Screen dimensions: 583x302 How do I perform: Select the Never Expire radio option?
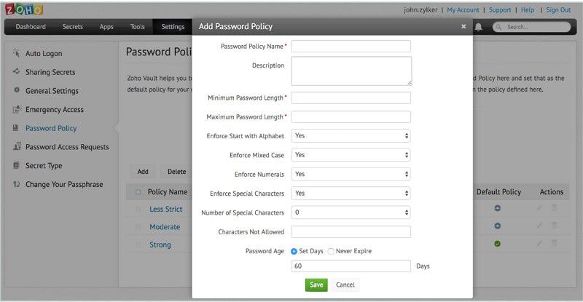coord(331,251)
